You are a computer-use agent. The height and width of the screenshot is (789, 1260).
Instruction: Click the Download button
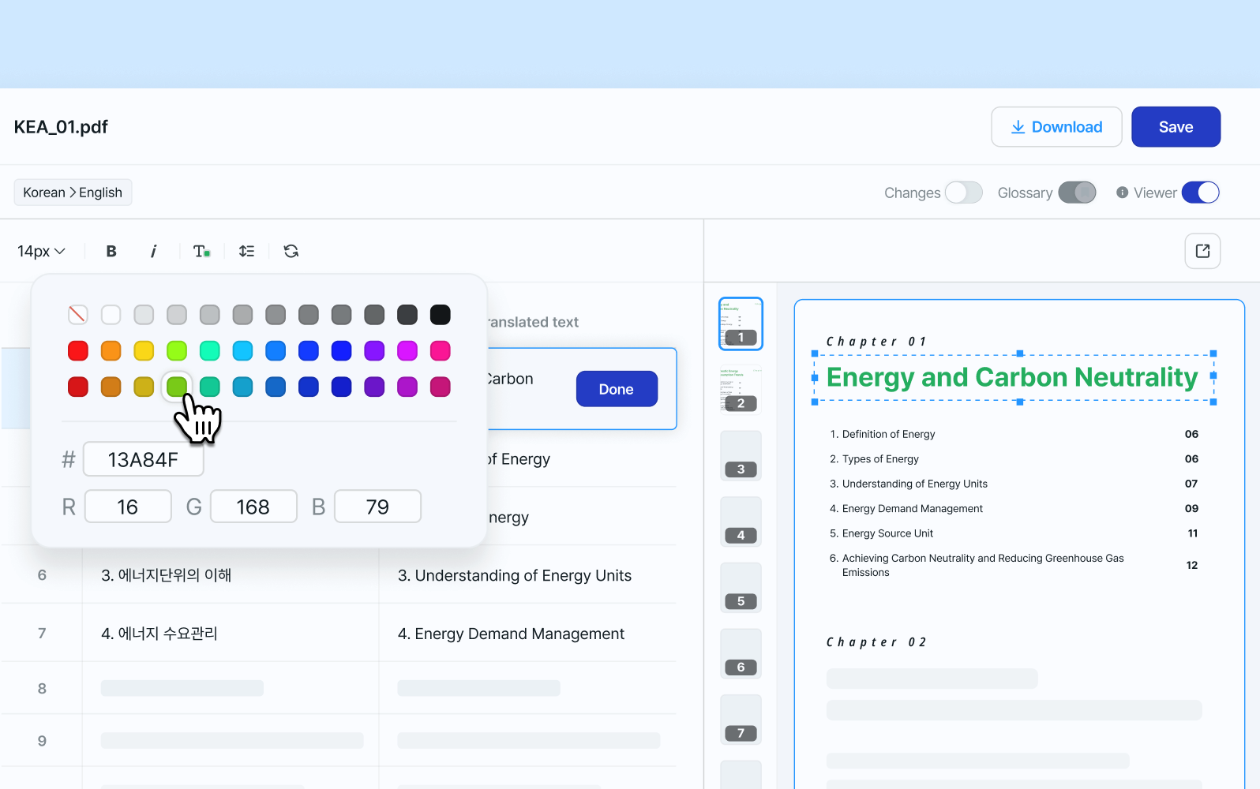click(x=1056, y=127)
